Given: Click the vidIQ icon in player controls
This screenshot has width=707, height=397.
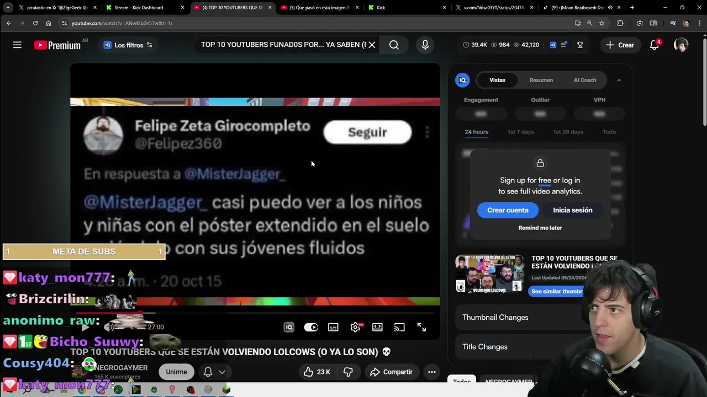Looking at the screenshot, I should click(x=289, y=328).
